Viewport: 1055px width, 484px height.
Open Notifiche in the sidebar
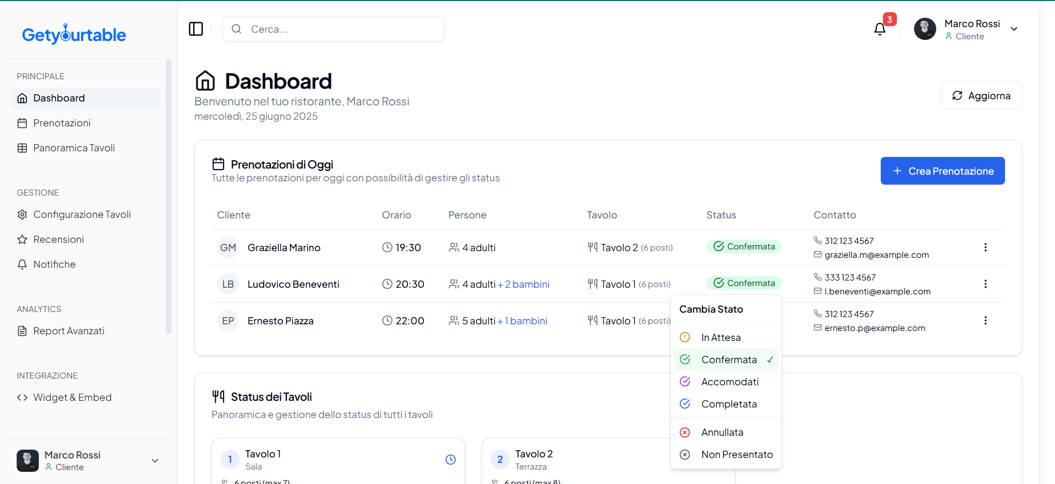pos(85,264)
